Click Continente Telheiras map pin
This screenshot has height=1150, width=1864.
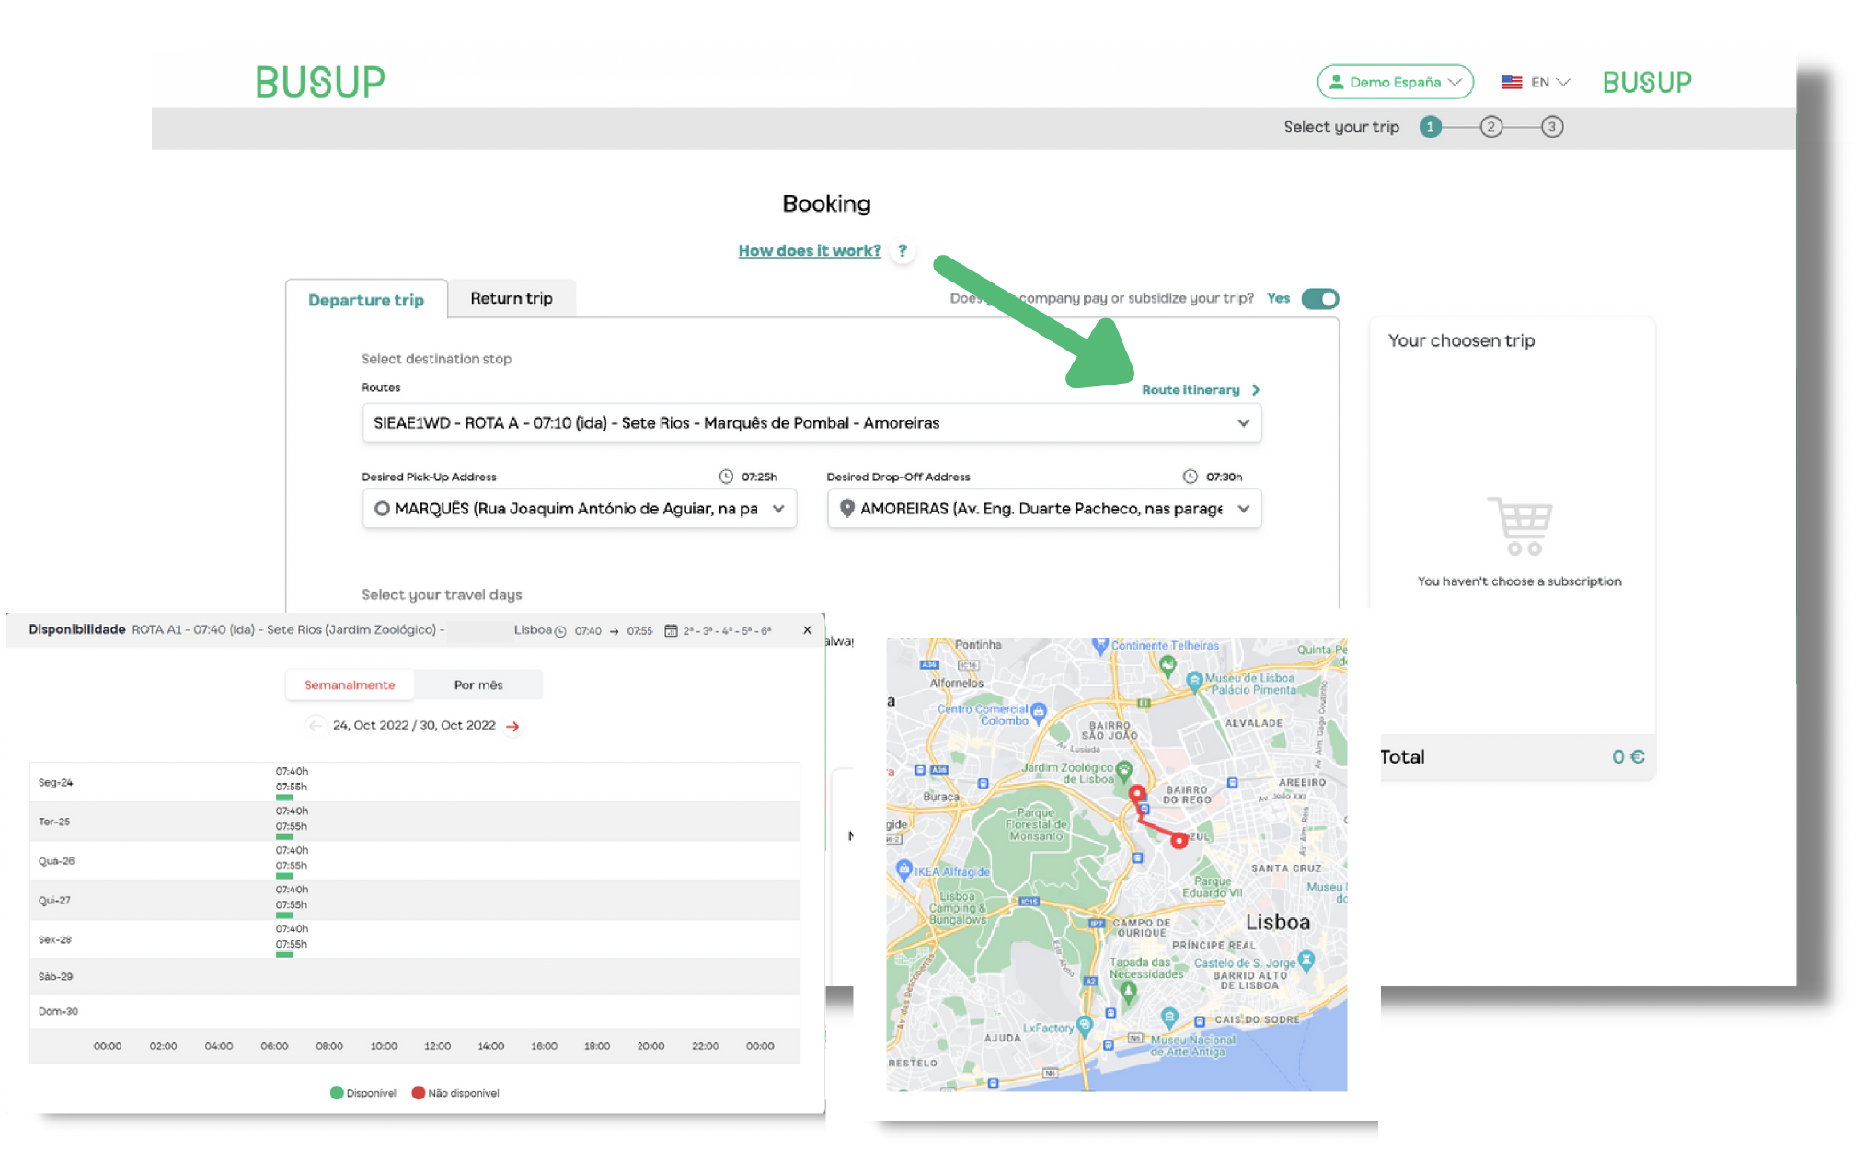pyautogui.click(x=1100, y=645)
